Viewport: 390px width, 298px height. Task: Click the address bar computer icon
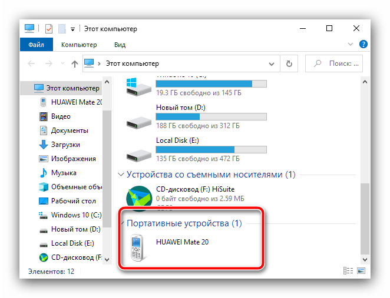point(89,63)
